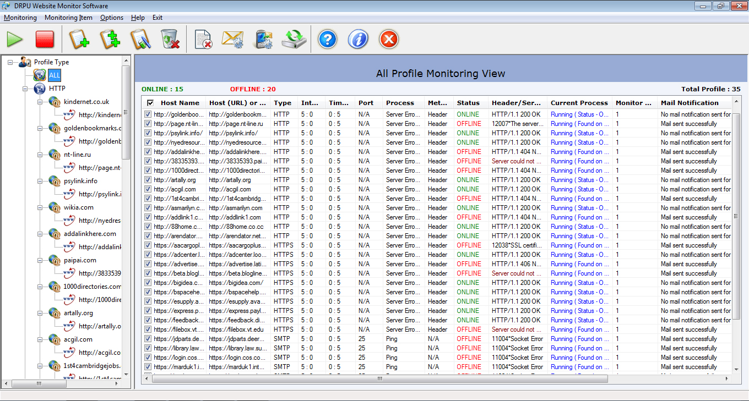749x401 pixels.
Task: Collapse the Profile Type root node
Action: pyautogui.click(x=10, y=62)
